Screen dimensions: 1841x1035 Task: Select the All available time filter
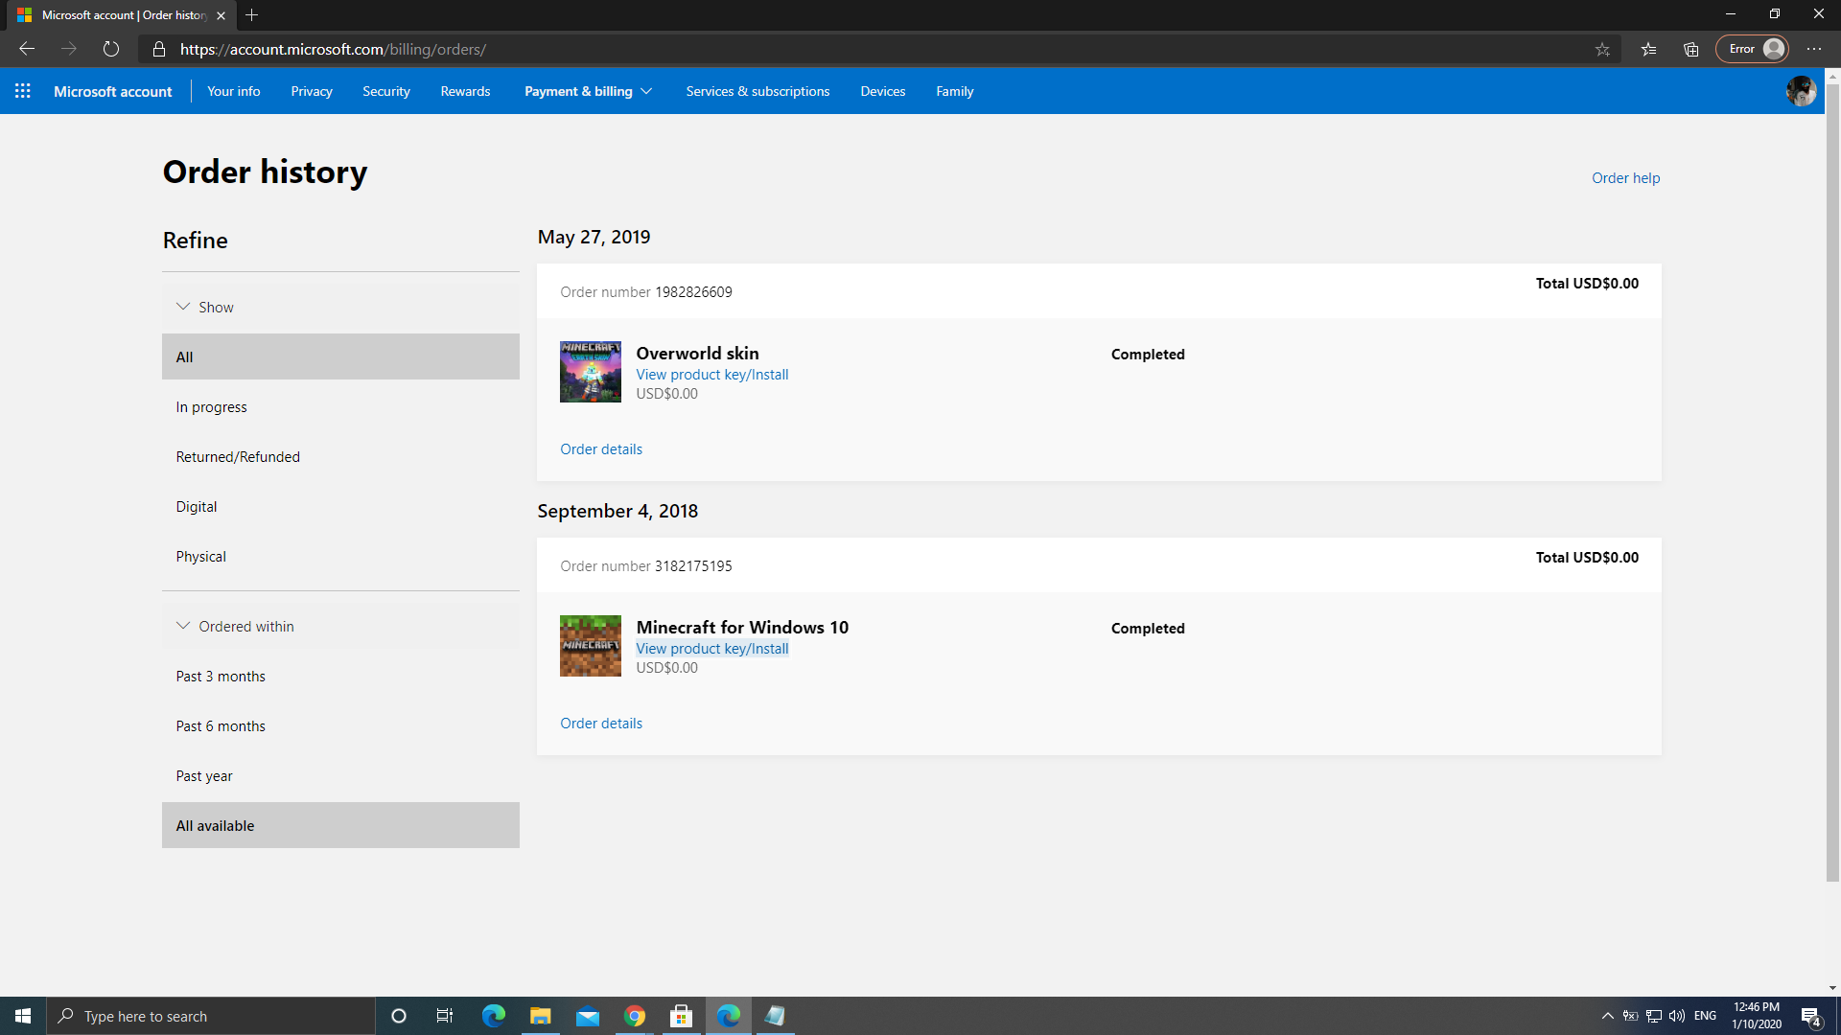(x=340, y=825)
